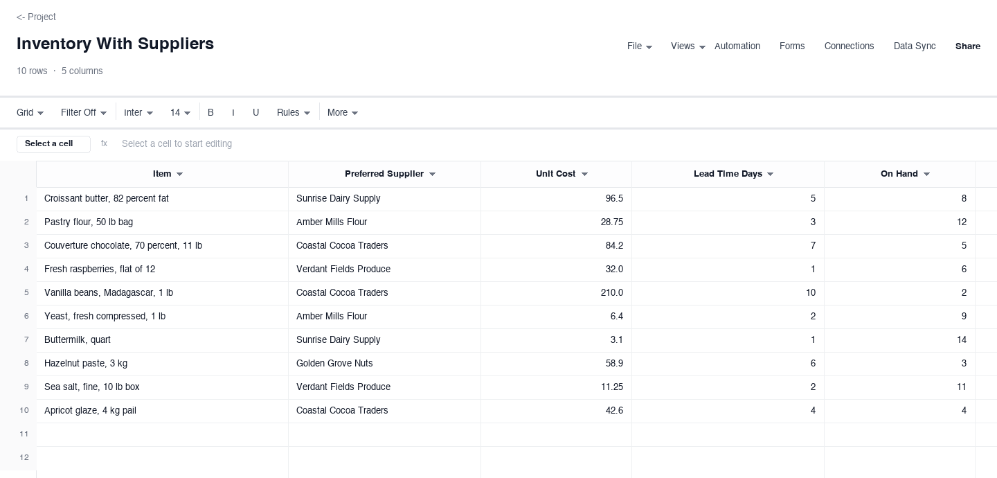Go back via '<- Project' link

pos(36,17)
